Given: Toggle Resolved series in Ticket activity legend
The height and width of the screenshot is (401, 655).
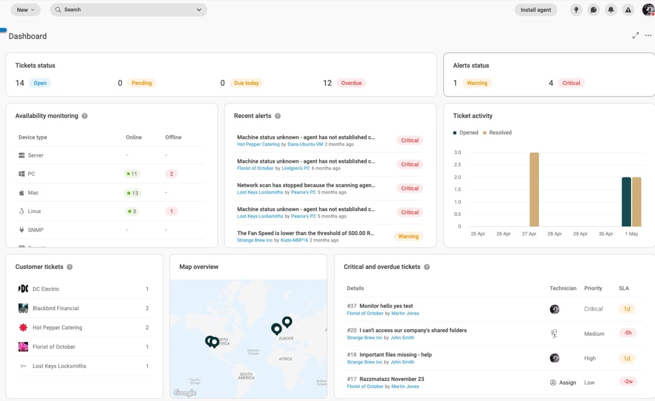Looking at the screenshot, I should point(497,133).
